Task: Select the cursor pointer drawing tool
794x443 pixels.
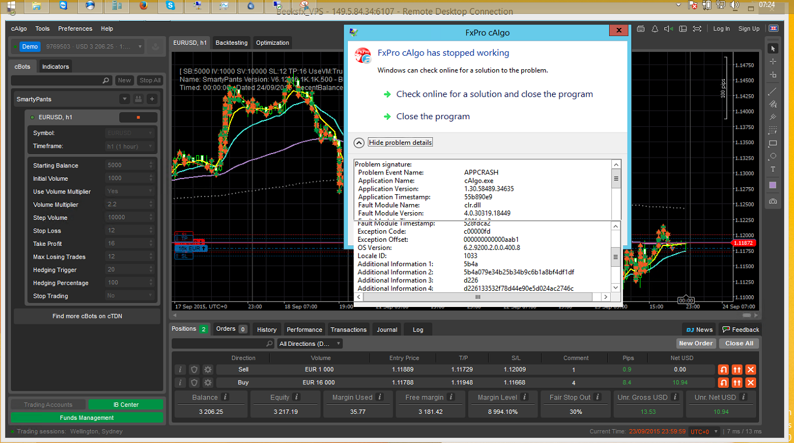Action: 773,48
